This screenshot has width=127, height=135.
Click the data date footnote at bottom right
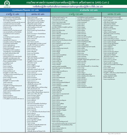[114, 134]
